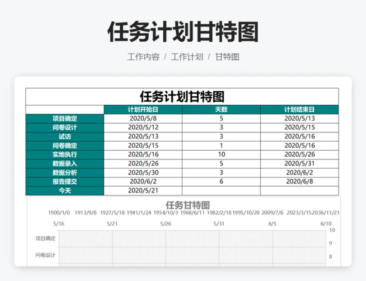Select the 数据录入 row label
The width and height of the screenshot is (366, 281).
[x=65, y=164]
